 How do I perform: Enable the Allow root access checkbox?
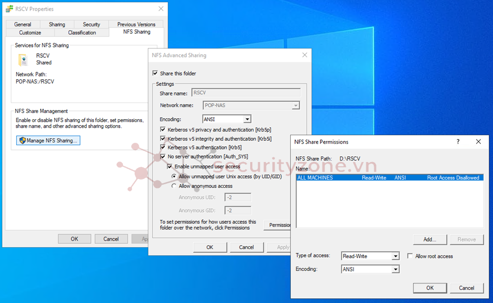[410, 256]
